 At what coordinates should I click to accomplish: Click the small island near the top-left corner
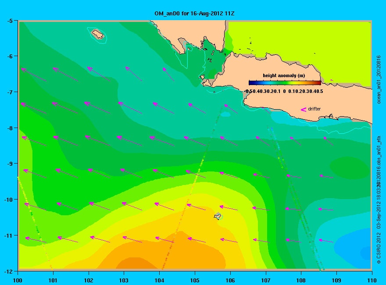tap(98, 34)
